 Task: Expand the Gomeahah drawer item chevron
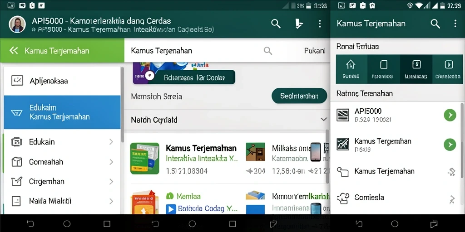click(111, 162)
